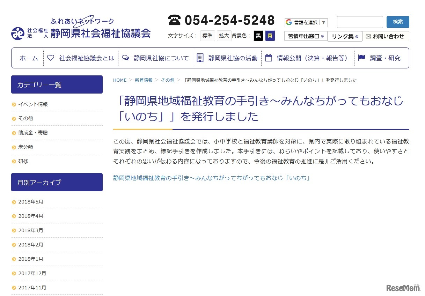425x296 pixels.
Task: Open the 言語を選択 language dropdown
Action: (306, 22)
